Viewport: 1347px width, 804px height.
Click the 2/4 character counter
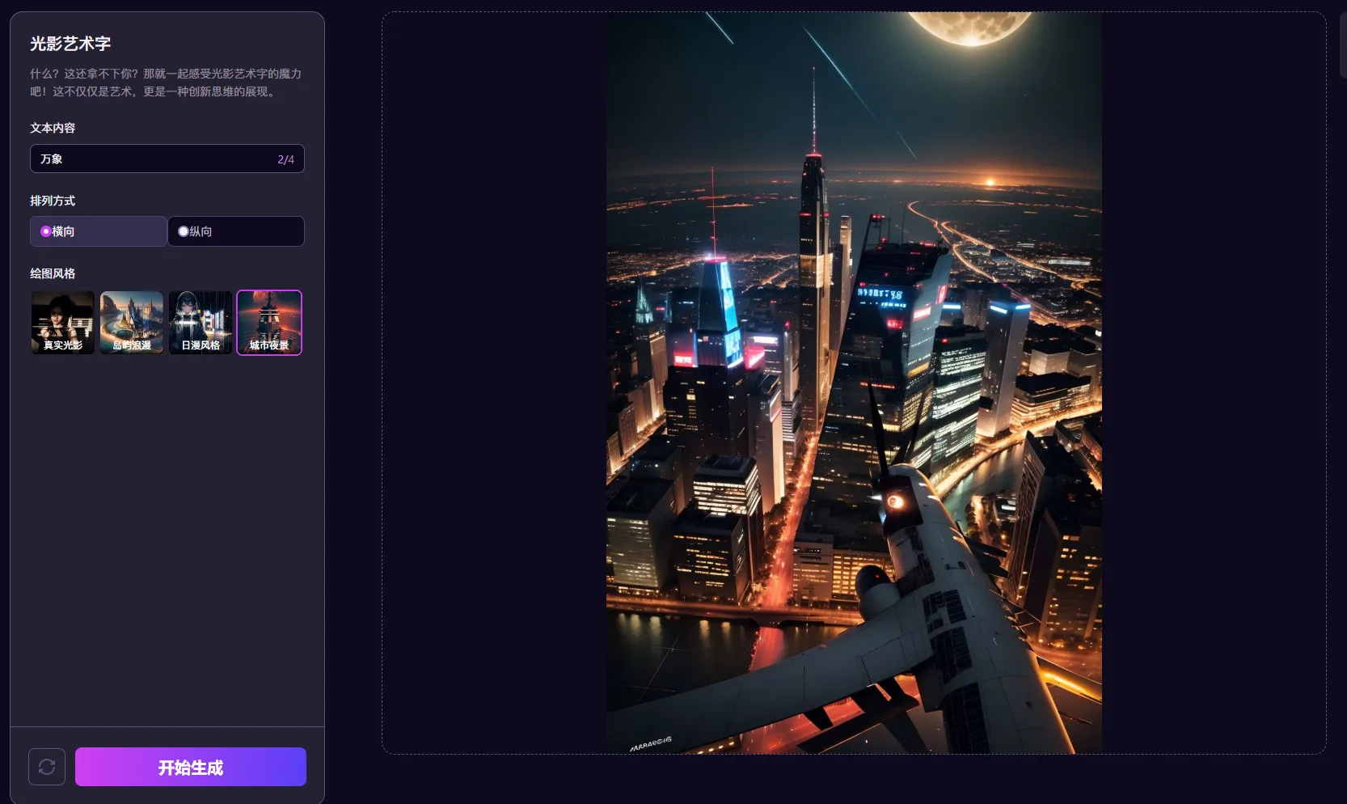pyautogui.click(x=285, y=159)
